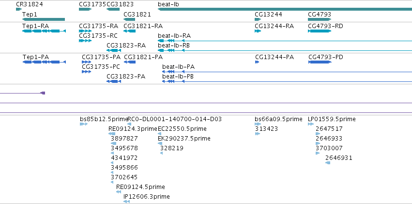
Task: Click the CG13244-RA transcript arrow
Action: click(x=258, y=31)
